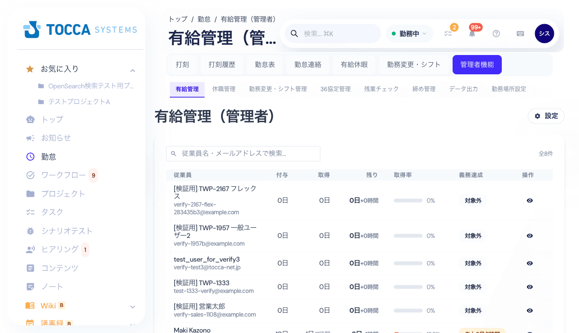The image size is (579, 333).
Task: Click 取得率 progress bar for TWP-2167 row
Action: click(x=408, y=201)
